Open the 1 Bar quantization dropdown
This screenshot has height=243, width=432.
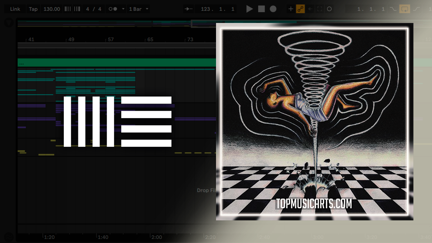(139, 9)
